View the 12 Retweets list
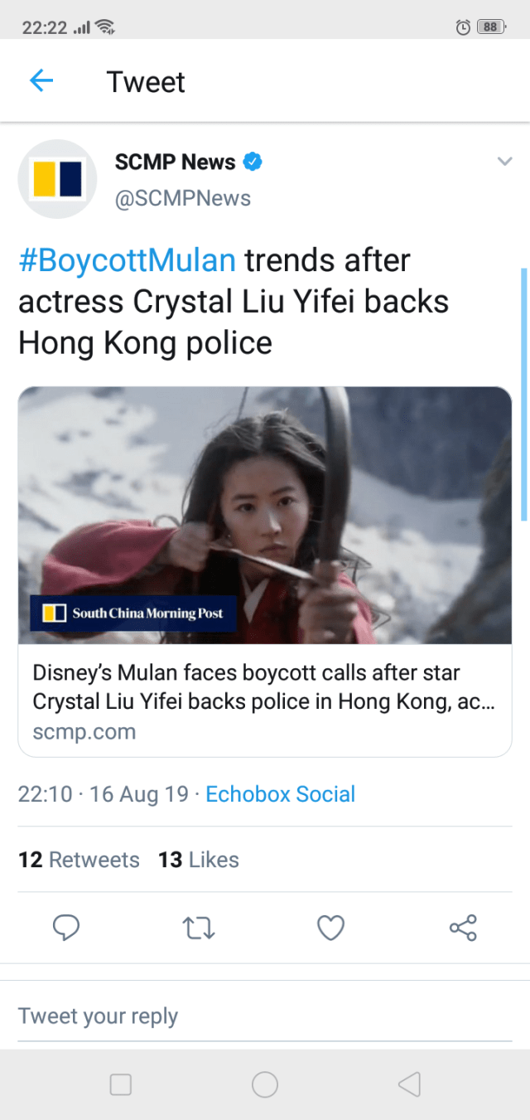530x1120 pixels. click(79, 860)
